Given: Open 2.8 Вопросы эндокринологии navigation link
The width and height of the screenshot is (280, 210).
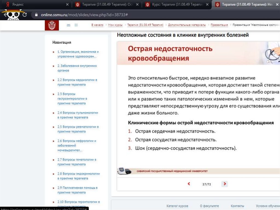Looking at the screenshot, I should click(78, 176).
